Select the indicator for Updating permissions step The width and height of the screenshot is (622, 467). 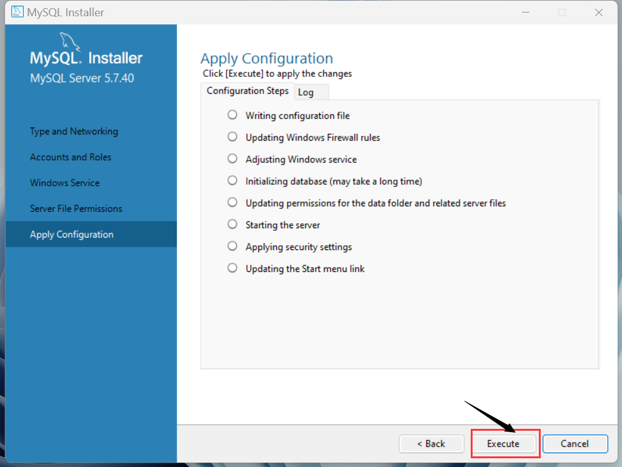coord(232,203)
